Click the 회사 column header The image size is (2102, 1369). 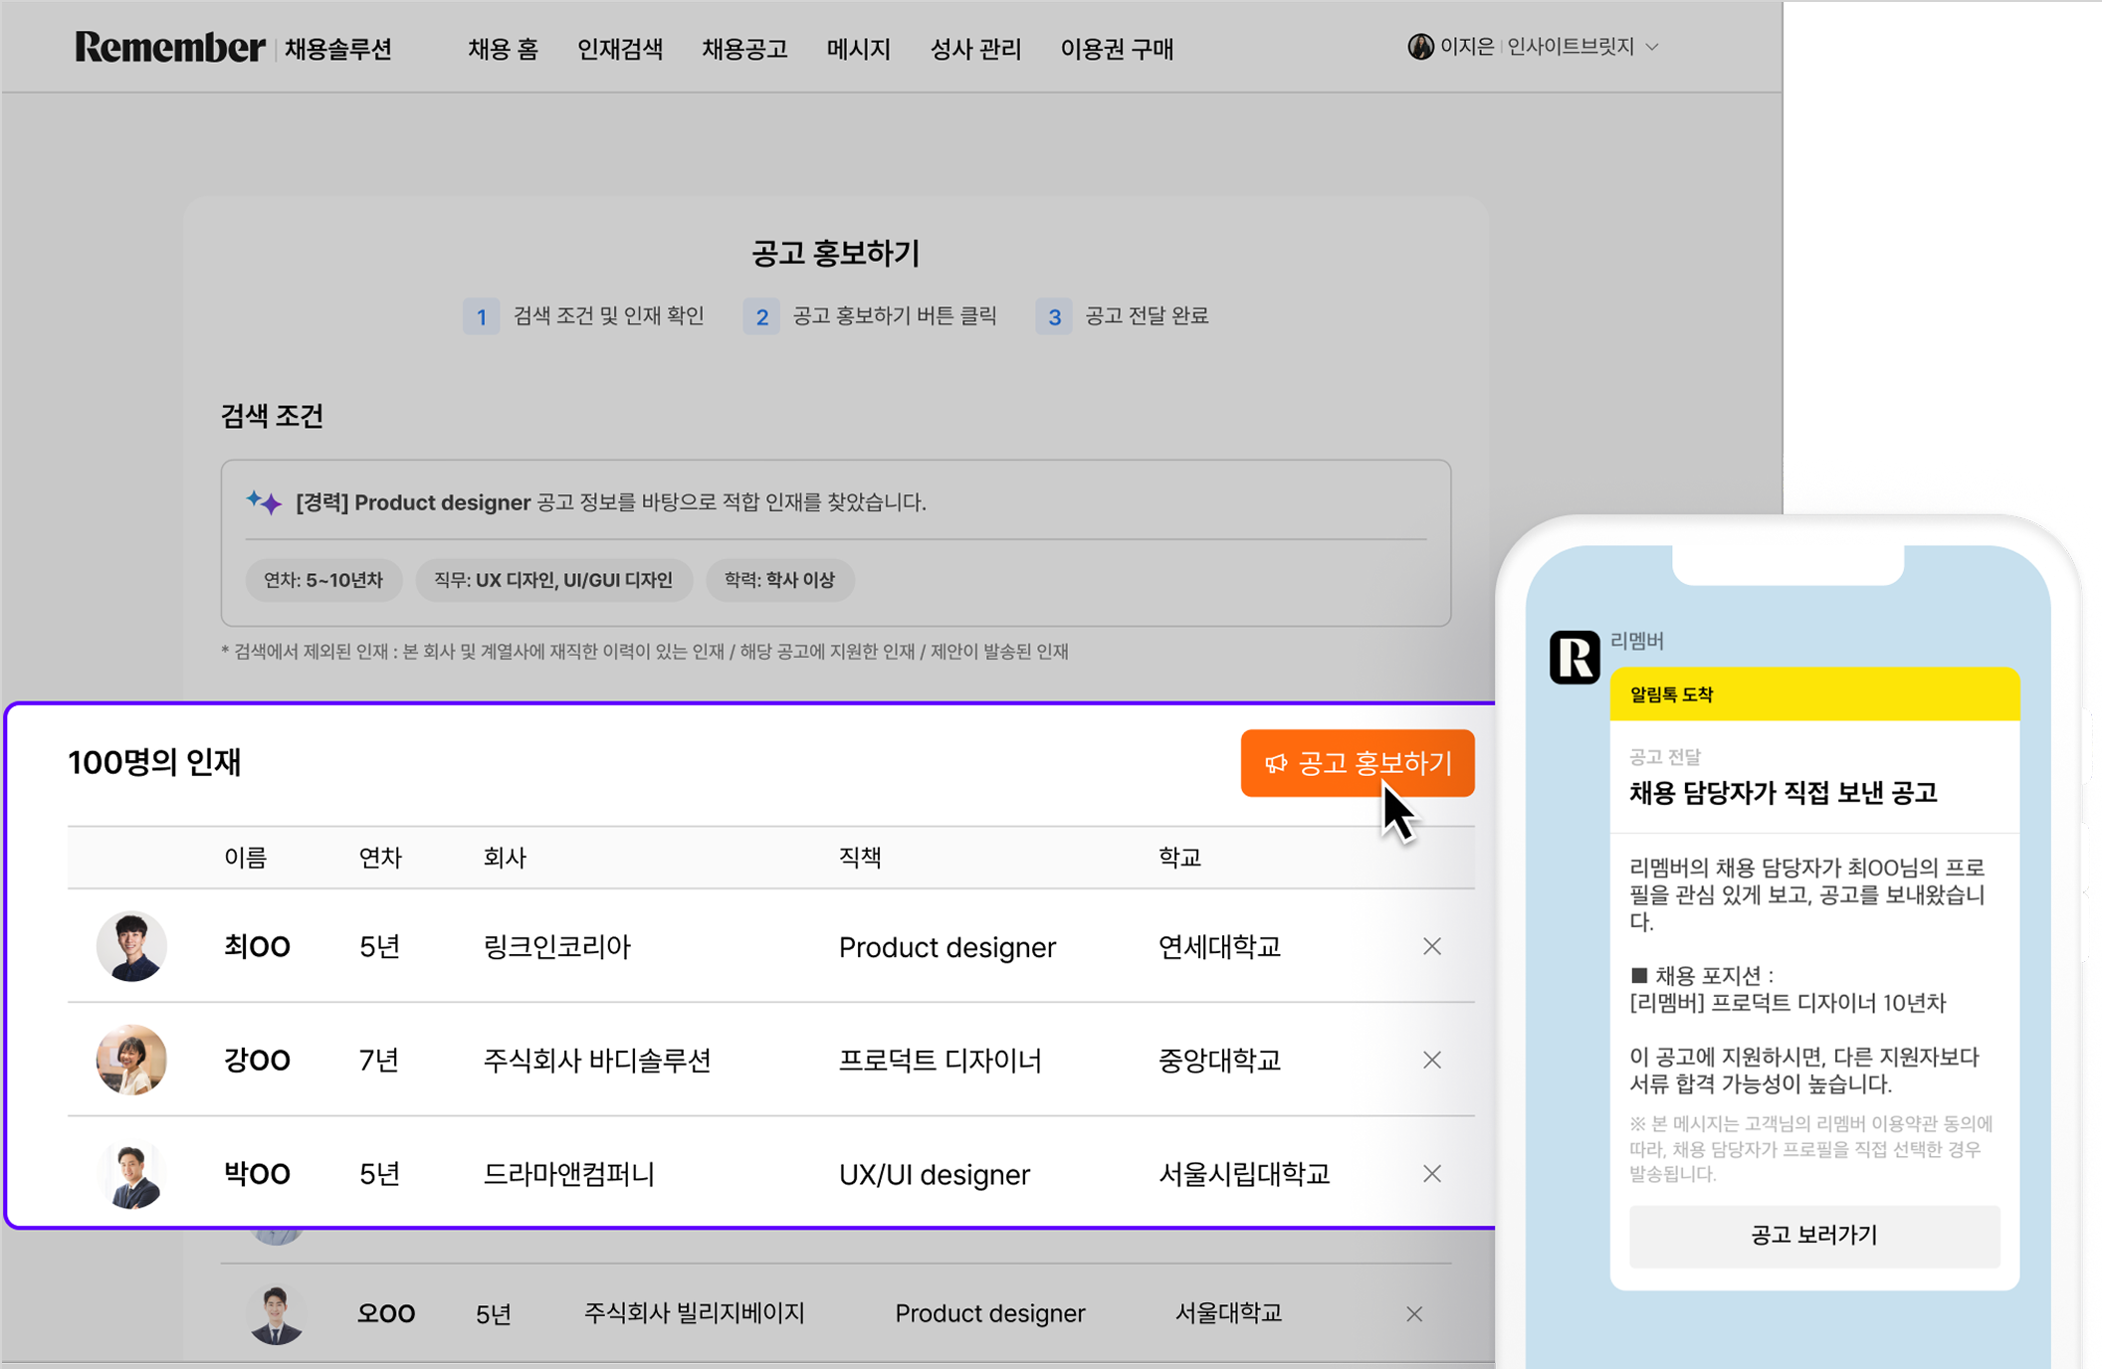pos(505,858)
